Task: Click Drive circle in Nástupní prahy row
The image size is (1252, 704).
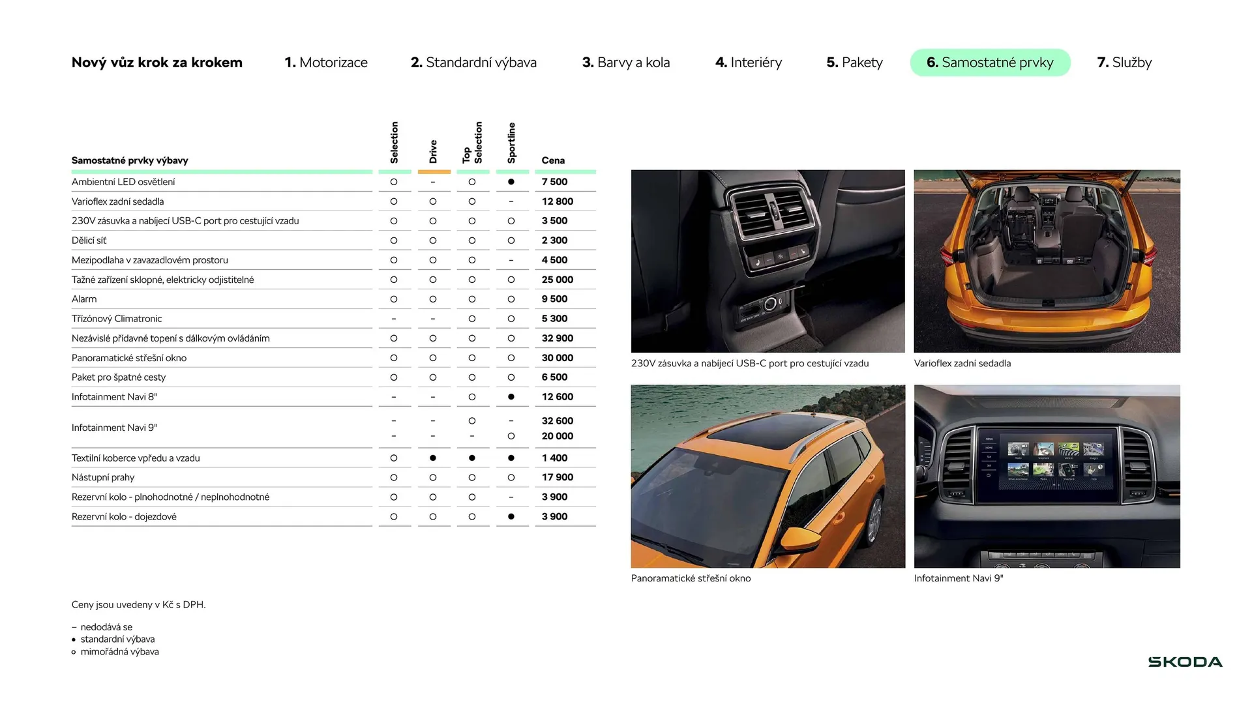Action: click(433, 478)
